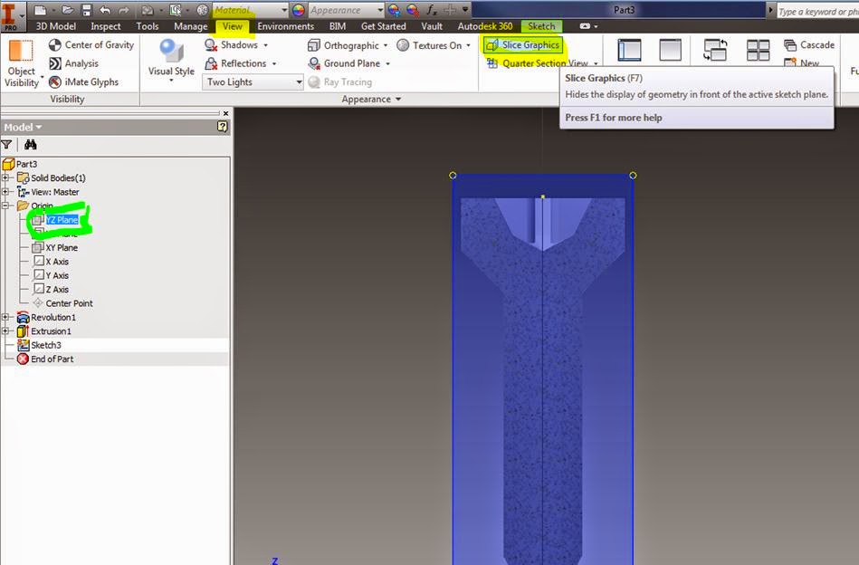Toggle Center of Gravity display
Image resolution: width=859 pixels, height=565 pixels.
tap(91, 45)
